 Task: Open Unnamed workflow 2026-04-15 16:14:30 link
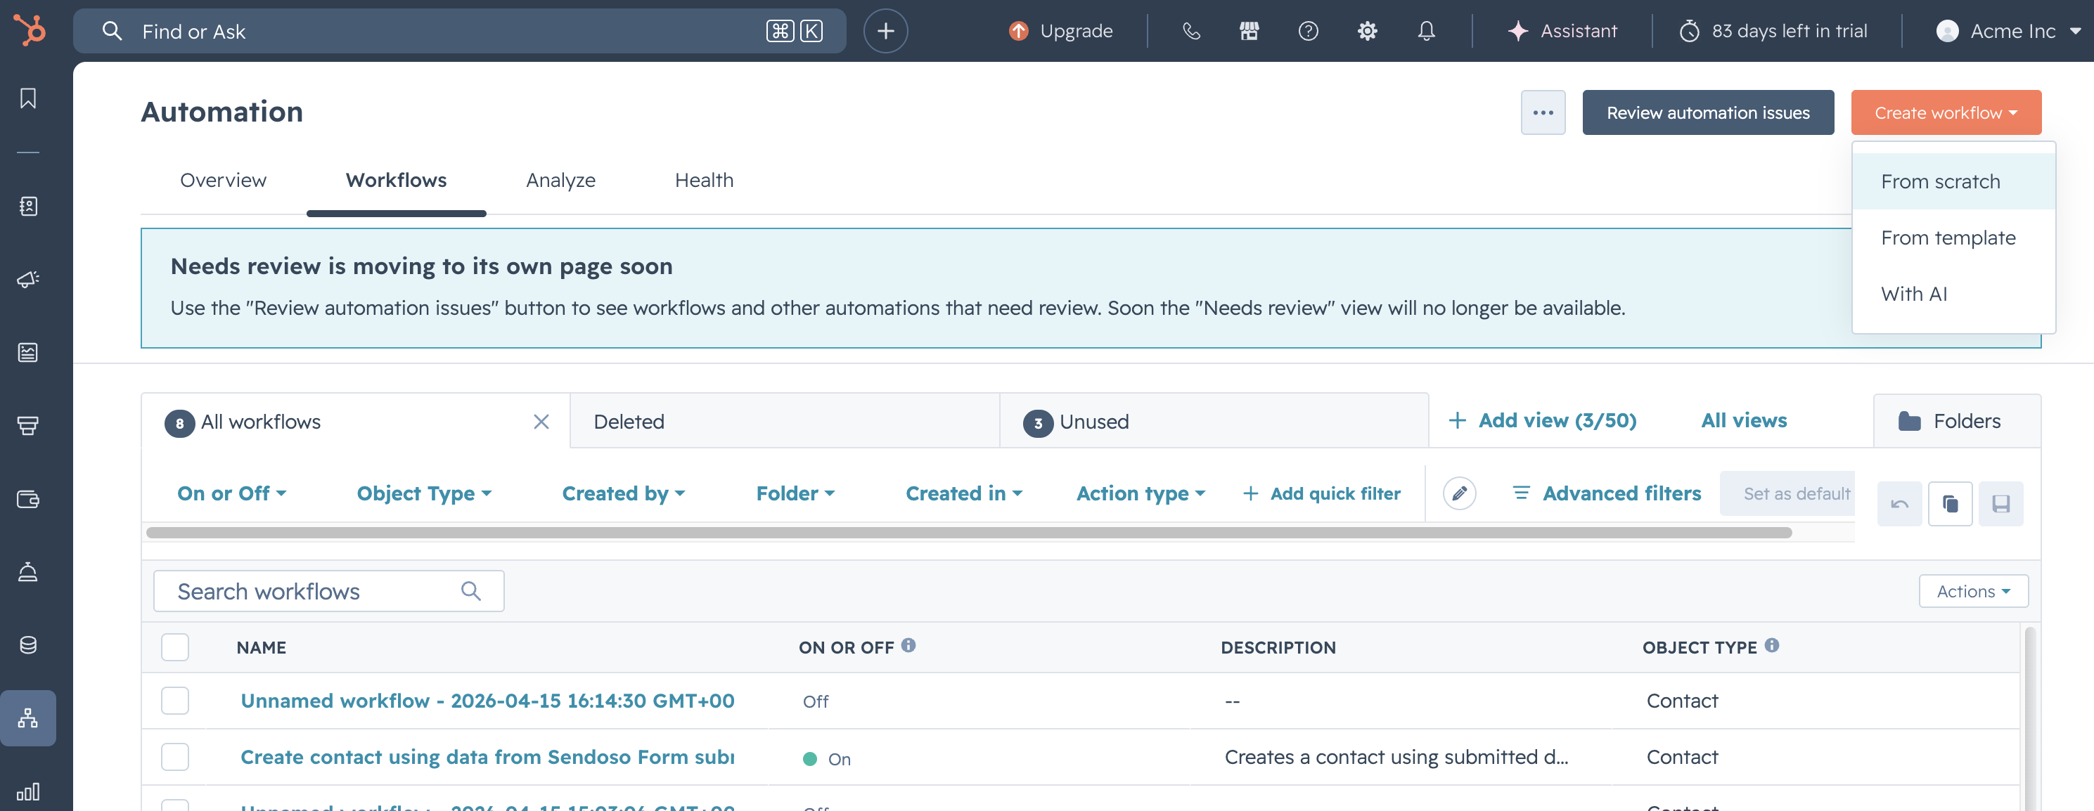487,701
